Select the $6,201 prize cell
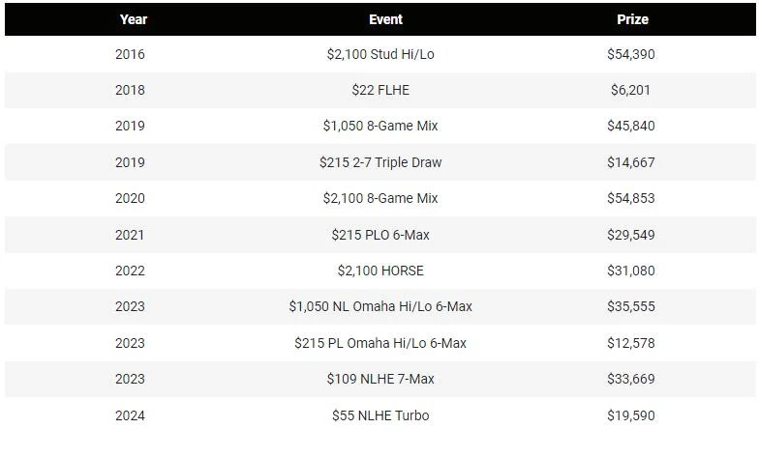Image resolution: width=759 pixels, height=457 pixels. point(631,90)
